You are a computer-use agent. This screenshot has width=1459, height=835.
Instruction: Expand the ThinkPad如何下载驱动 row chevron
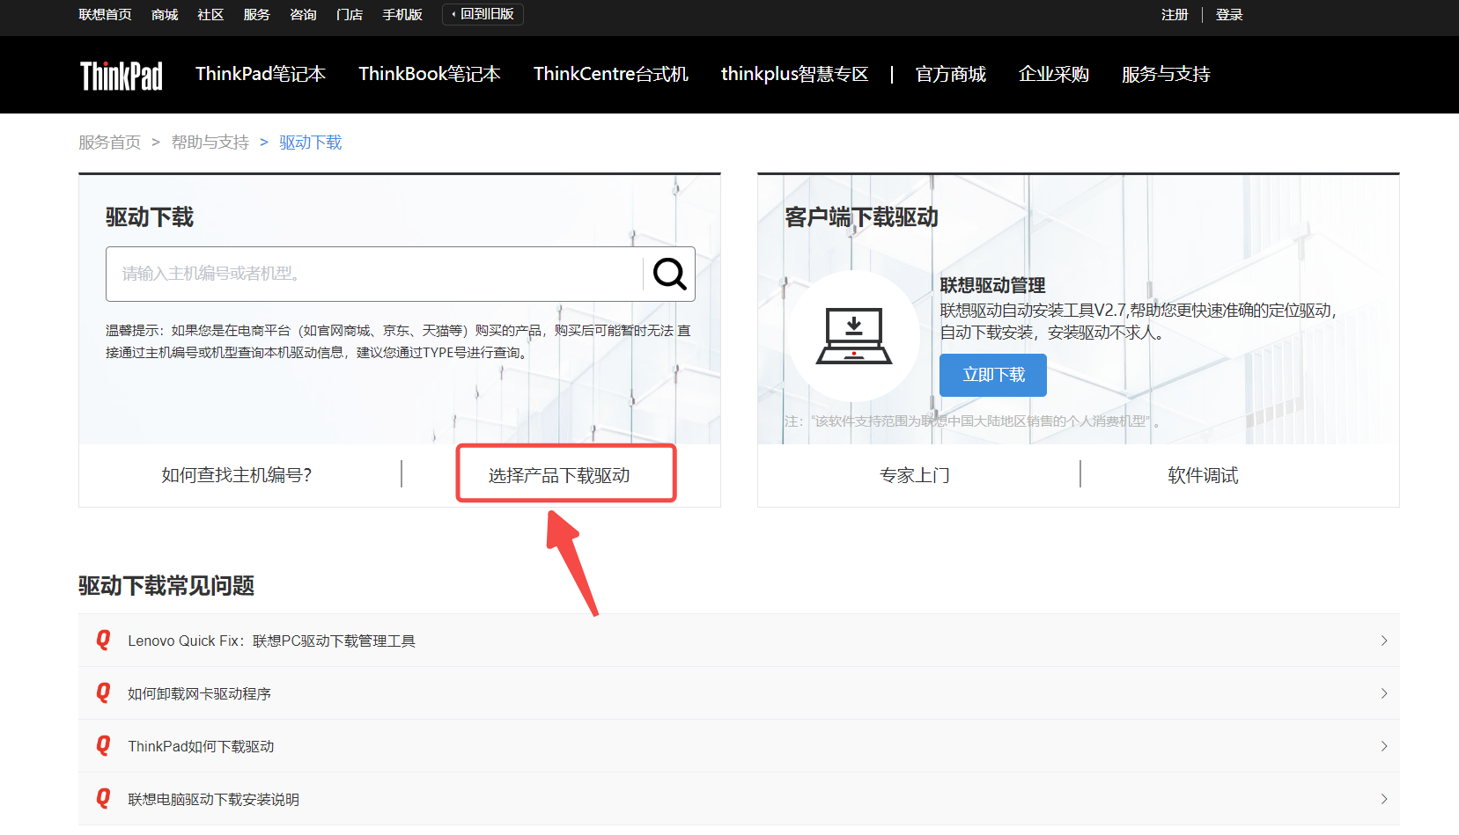tap(1383, 746)
